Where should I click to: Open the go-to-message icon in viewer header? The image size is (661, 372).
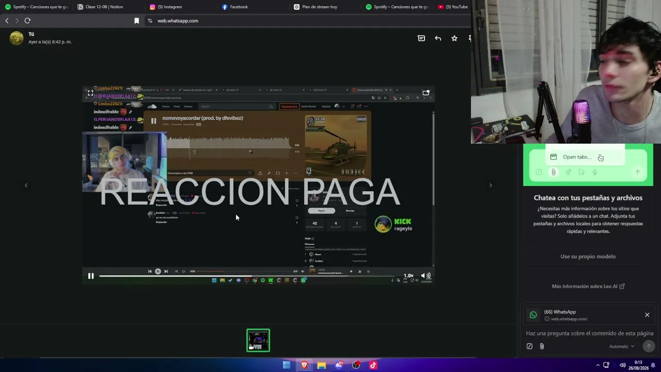(x=421, y=38)
